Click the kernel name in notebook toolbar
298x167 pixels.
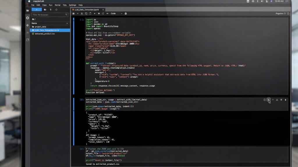281,13
